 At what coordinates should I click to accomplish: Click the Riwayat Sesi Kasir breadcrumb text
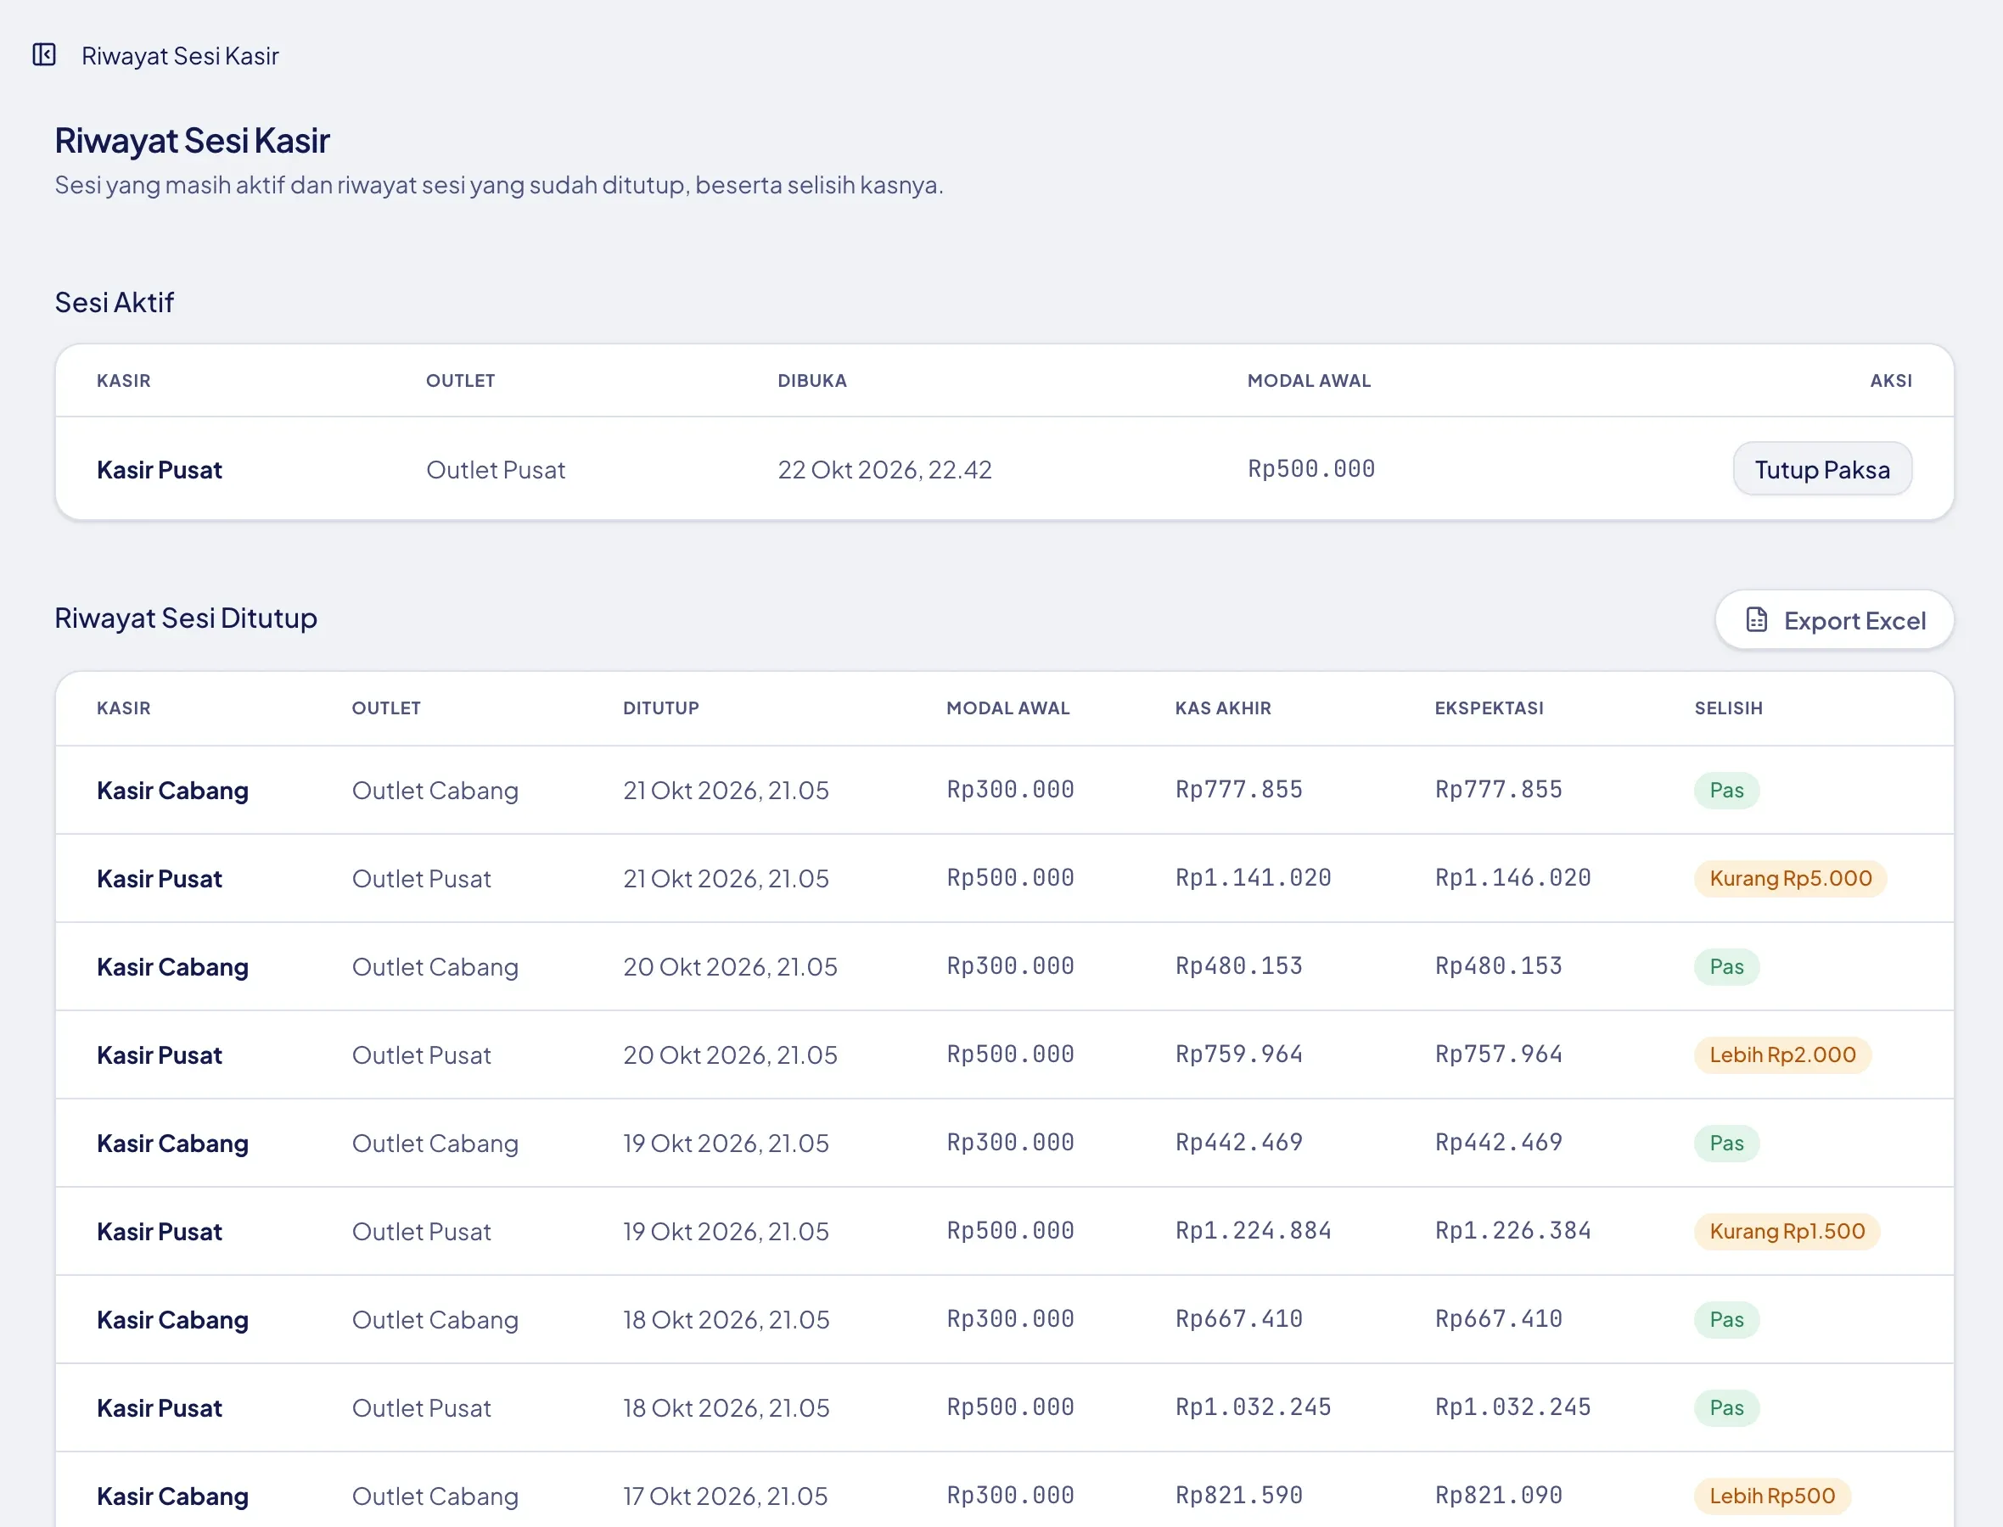tap(180, 55)
